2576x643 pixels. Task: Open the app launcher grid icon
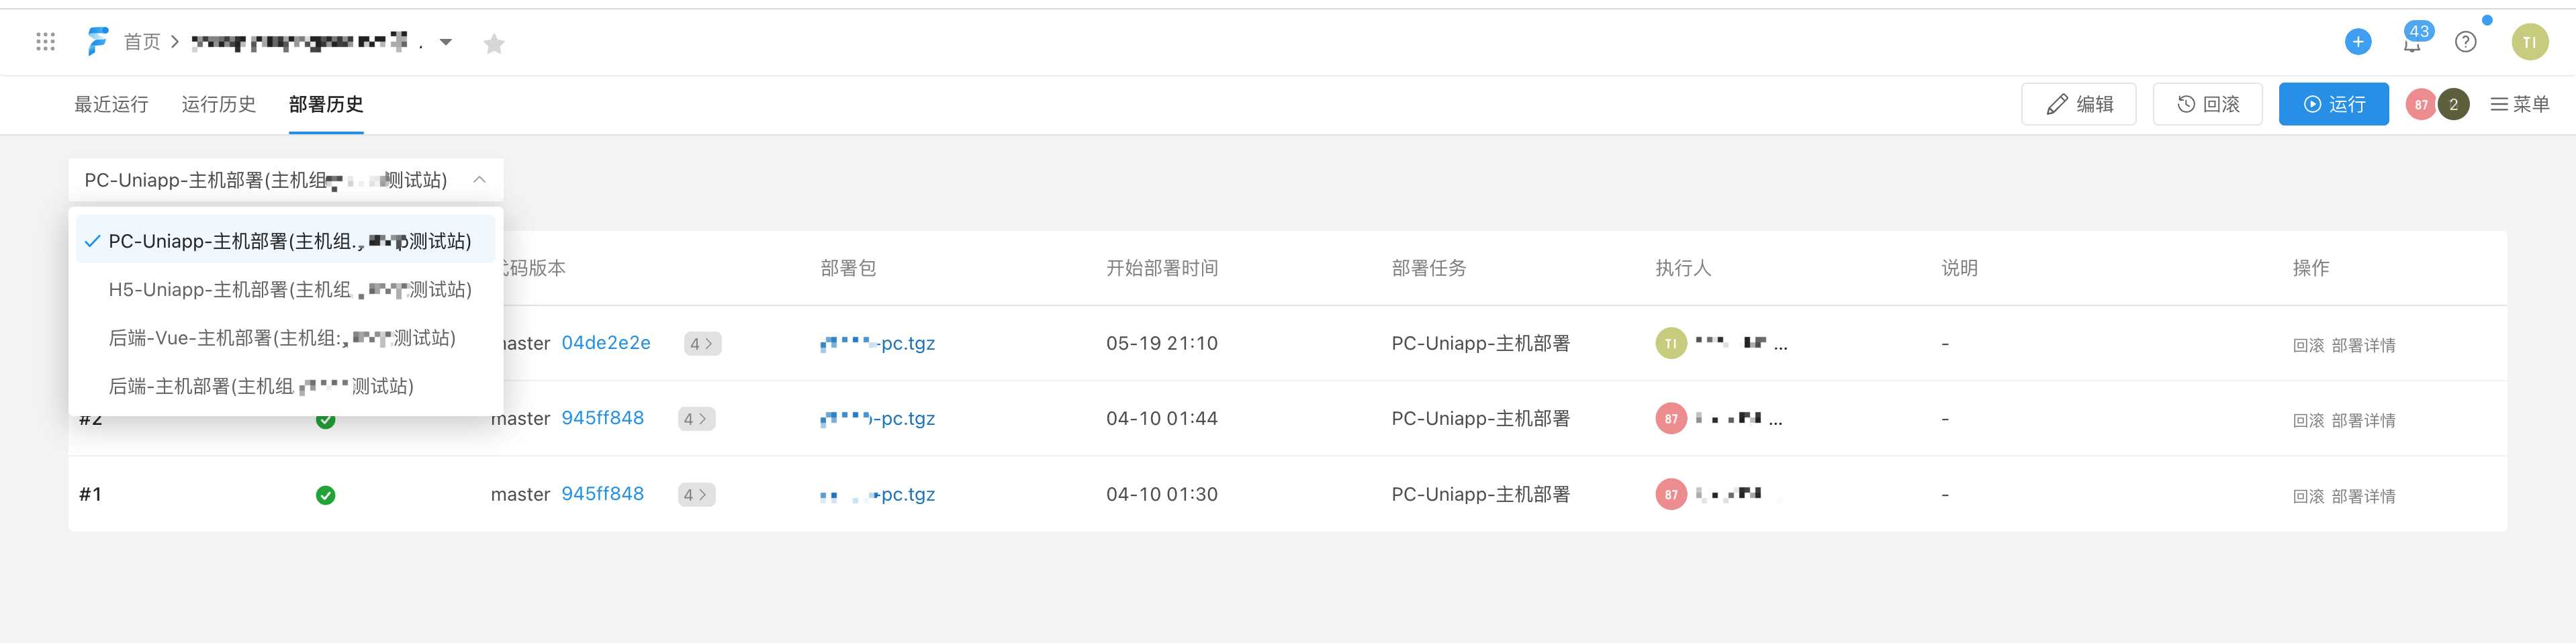(x=44, y=41)
